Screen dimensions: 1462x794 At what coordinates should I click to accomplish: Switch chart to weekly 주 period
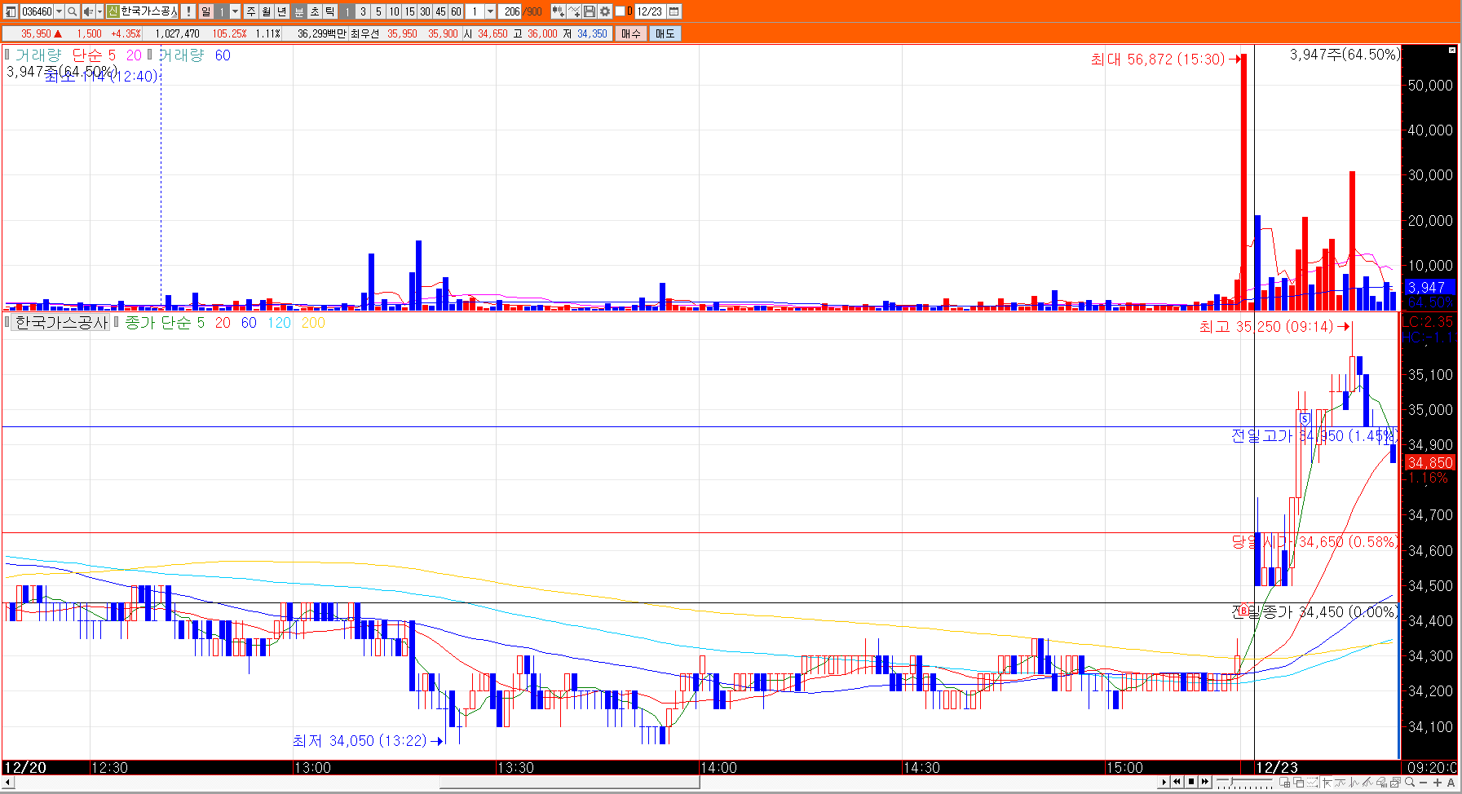pos(250,11)
